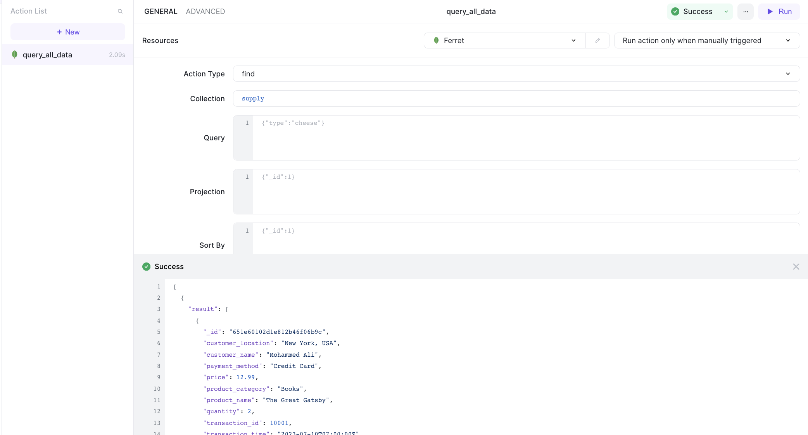The width and height of the screenshot is (808, 435).
Task: Click the three-dot overflow menu icon
Action: pos(745,11)
